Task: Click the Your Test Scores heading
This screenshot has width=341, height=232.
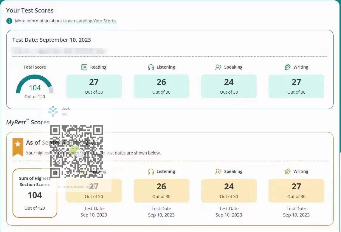Action: (x=30, y=10)
